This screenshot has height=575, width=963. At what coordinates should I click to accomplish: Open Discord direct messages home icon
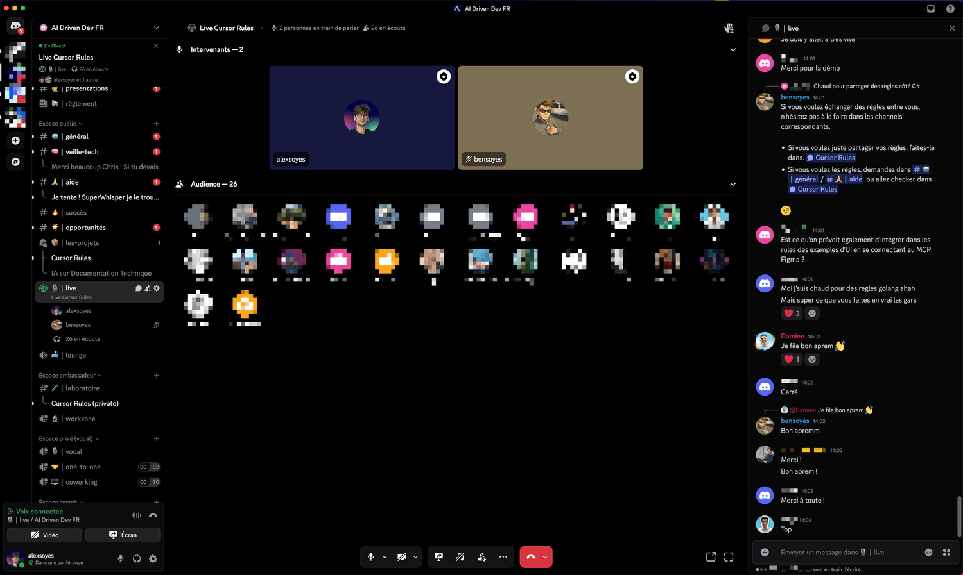(15, 26)
